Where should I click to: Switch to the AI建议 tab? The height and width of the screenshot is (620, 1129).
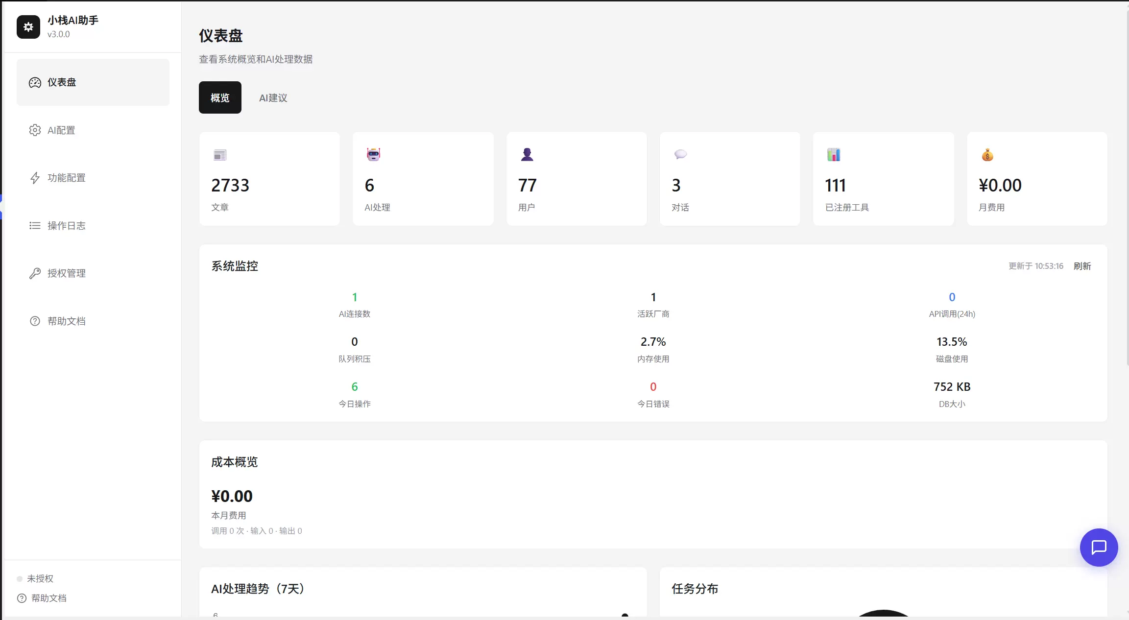[x=273, y=98]
